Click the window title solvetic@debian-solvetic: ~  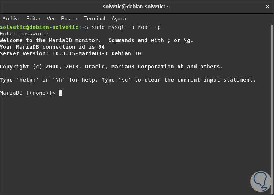(x=137, y=7)
